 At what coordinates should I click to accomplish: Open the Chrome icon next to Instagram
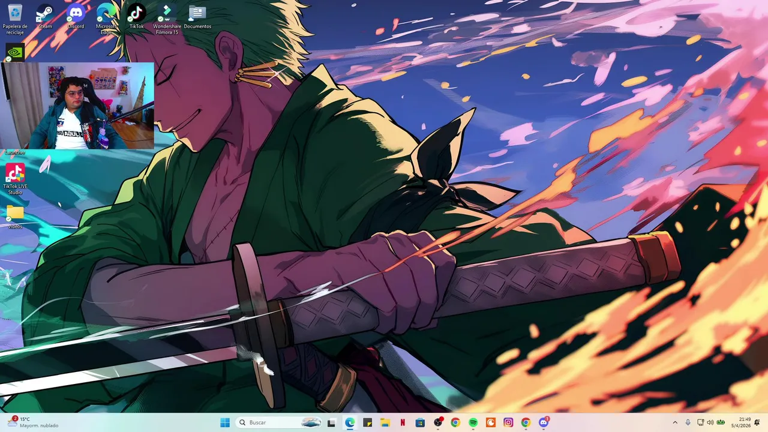(x=526, y=422)
